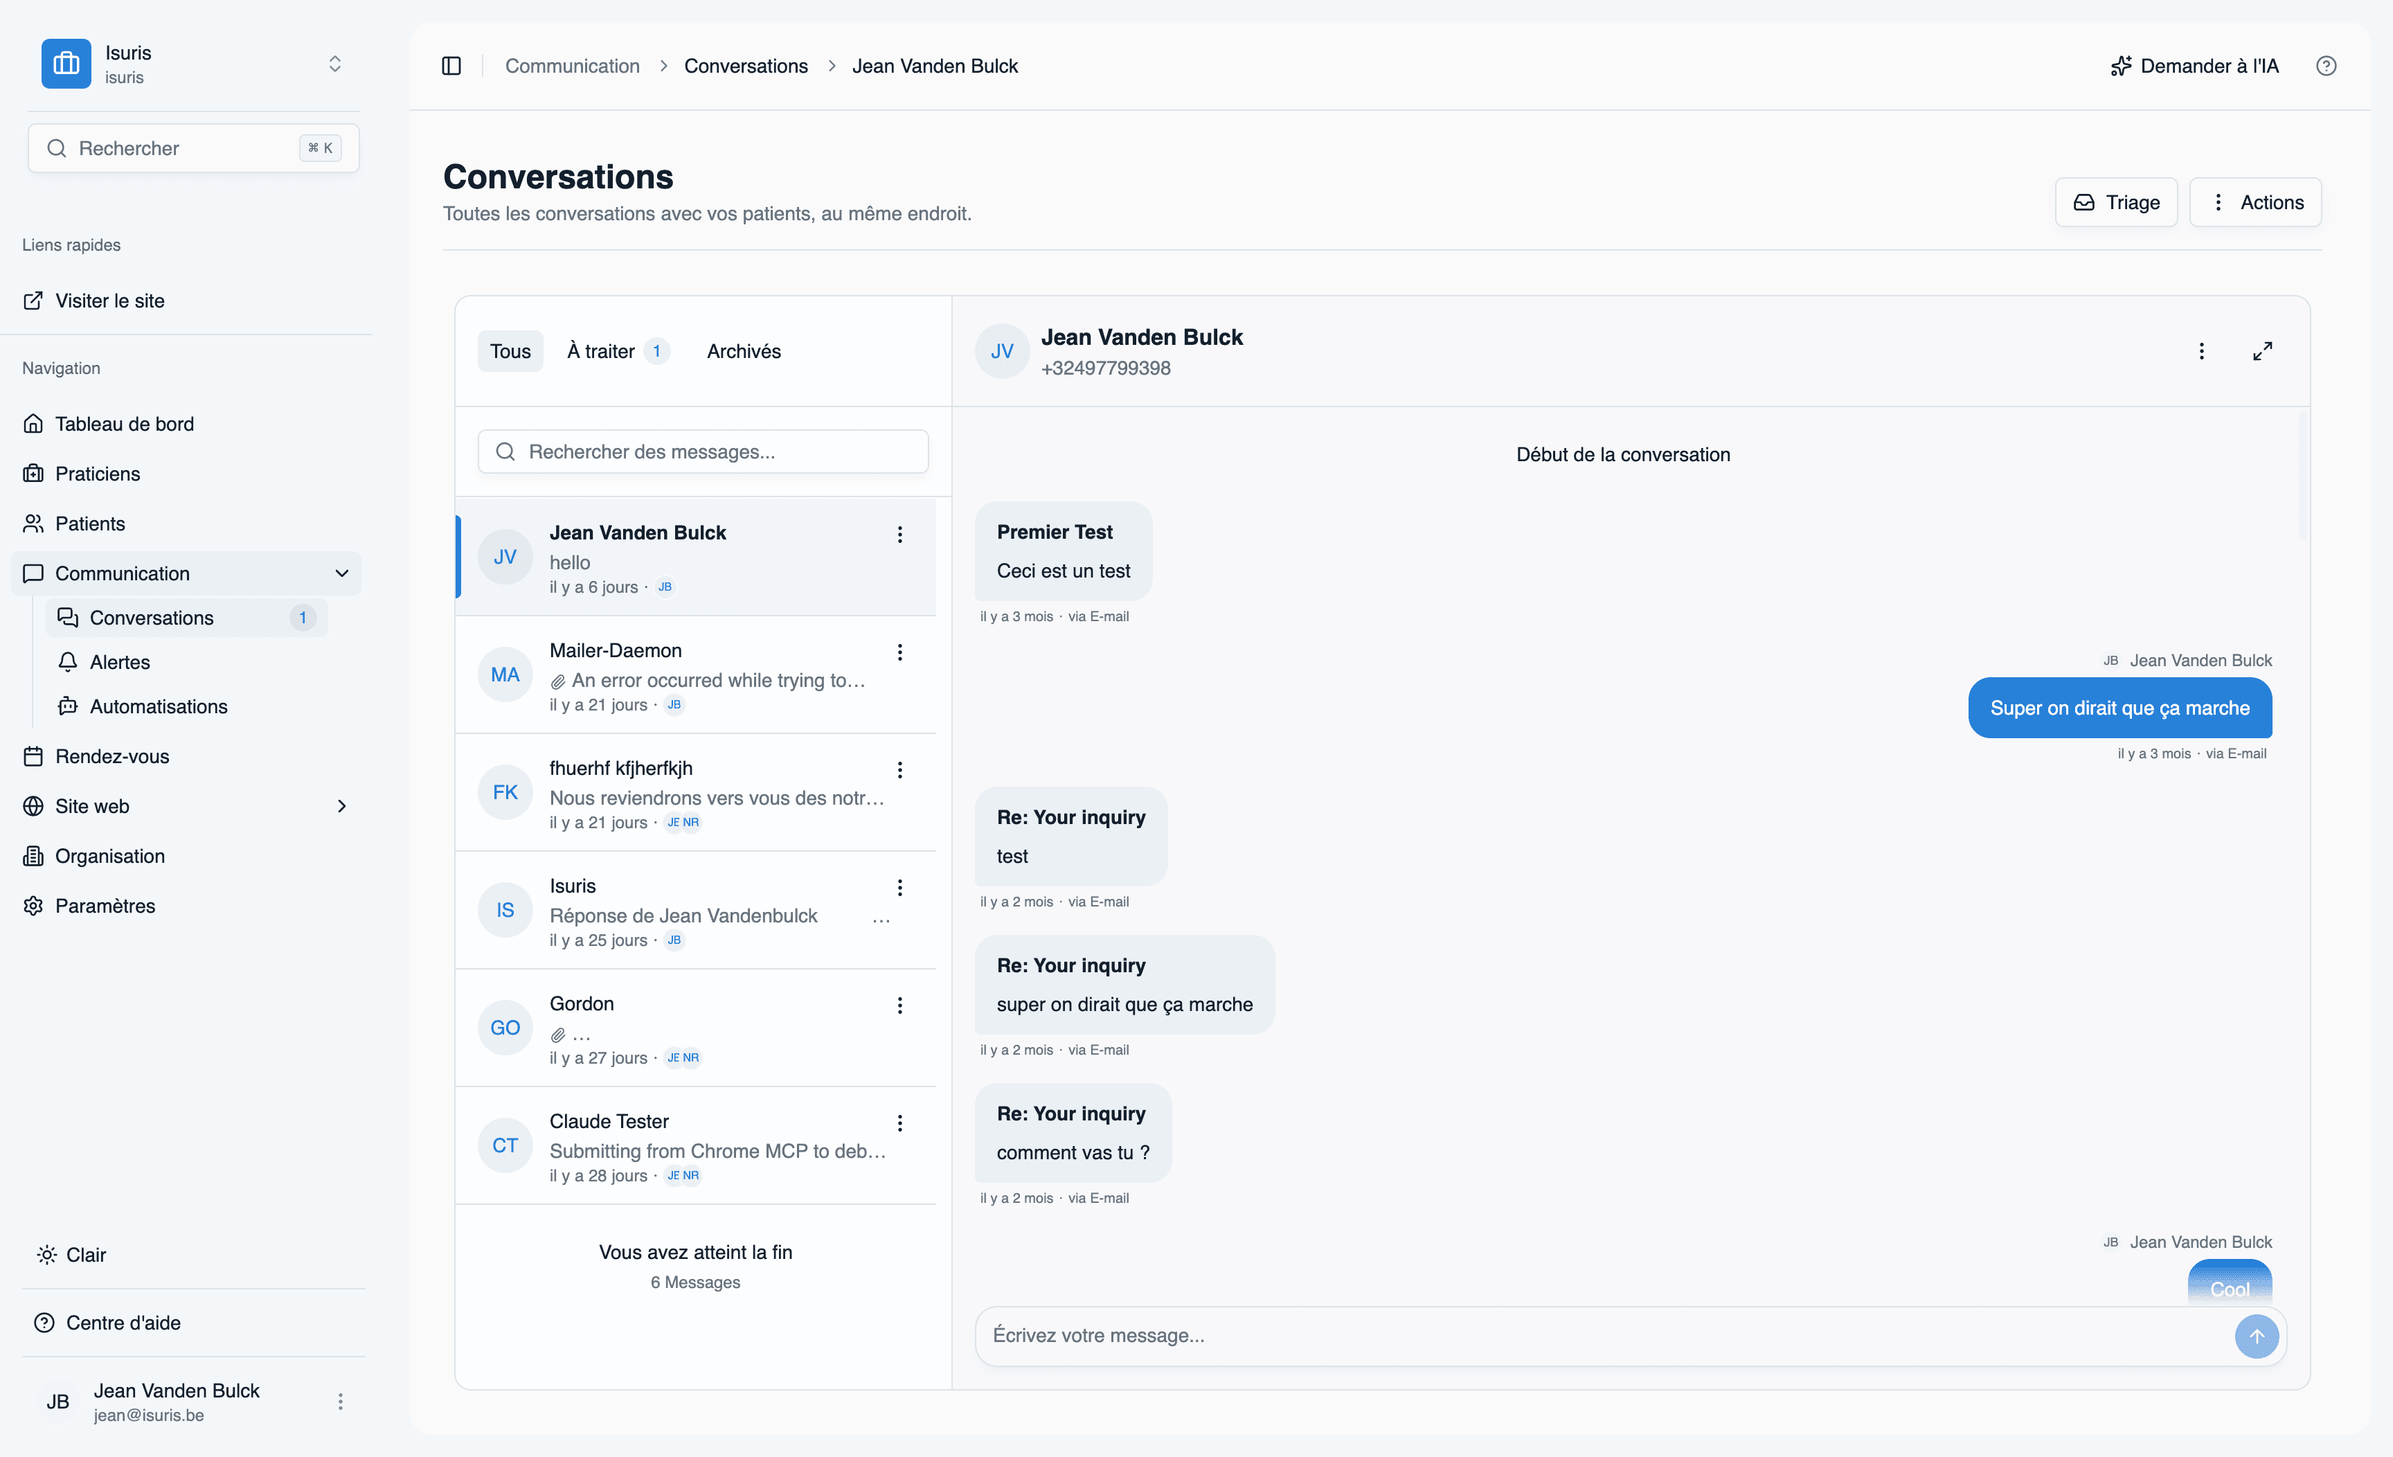Select the Tous tab
This screenshot has width=2393, height=1457.
click(510, 350)
